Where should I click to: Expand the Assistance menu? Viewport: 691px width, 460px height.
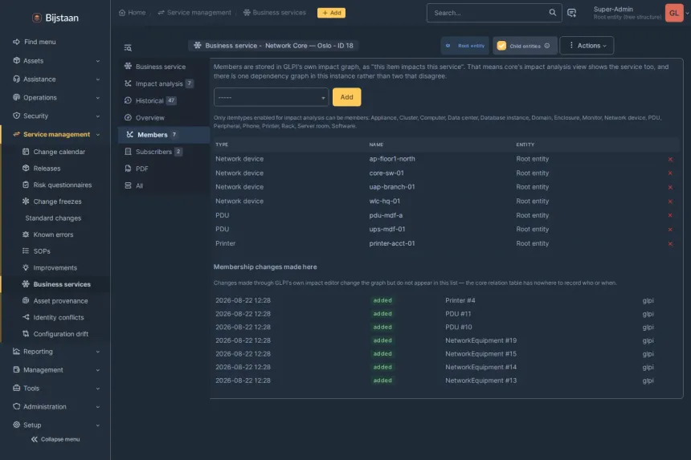[x=55, y=79]
